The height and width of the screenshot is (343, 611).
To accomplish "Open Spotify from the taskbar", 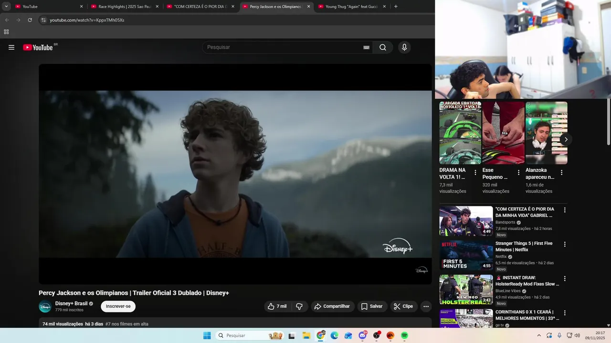I will (404, 335).
